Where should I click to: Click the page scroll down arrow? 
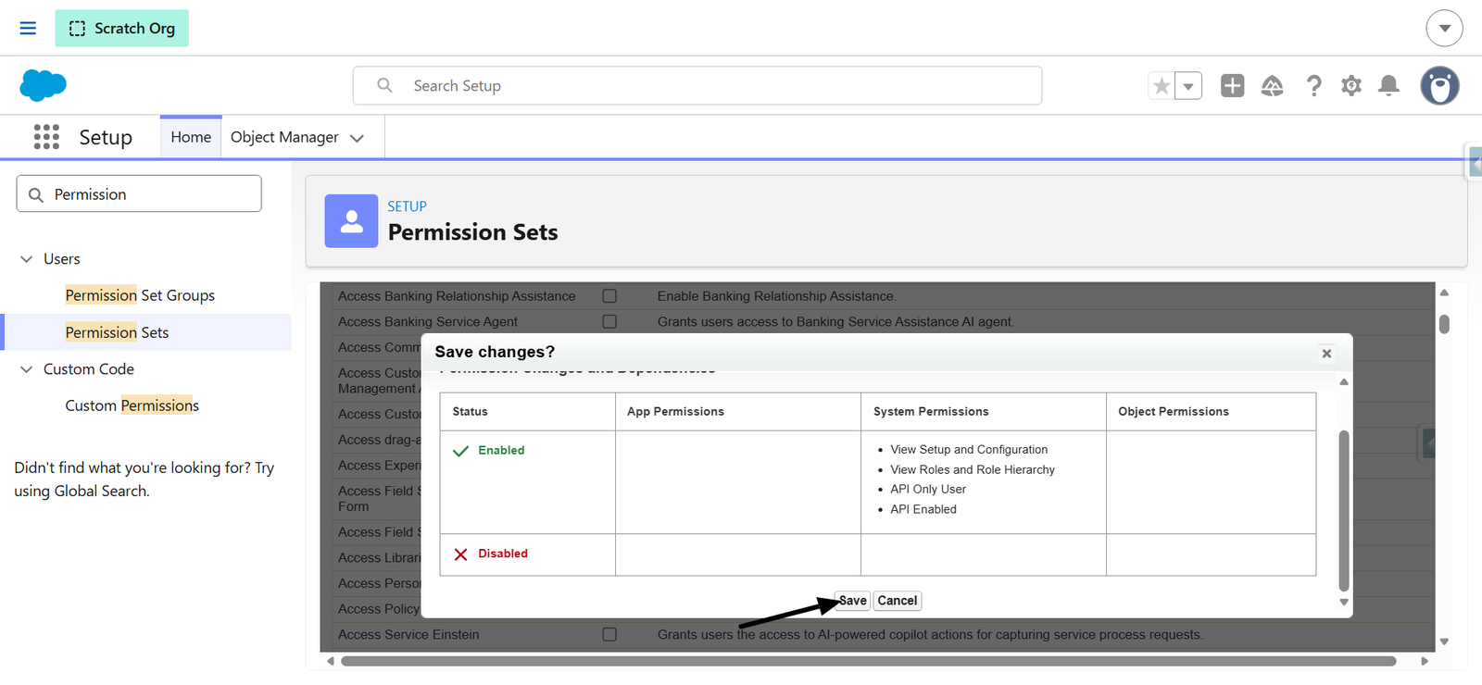click(x=1444, y=641)
